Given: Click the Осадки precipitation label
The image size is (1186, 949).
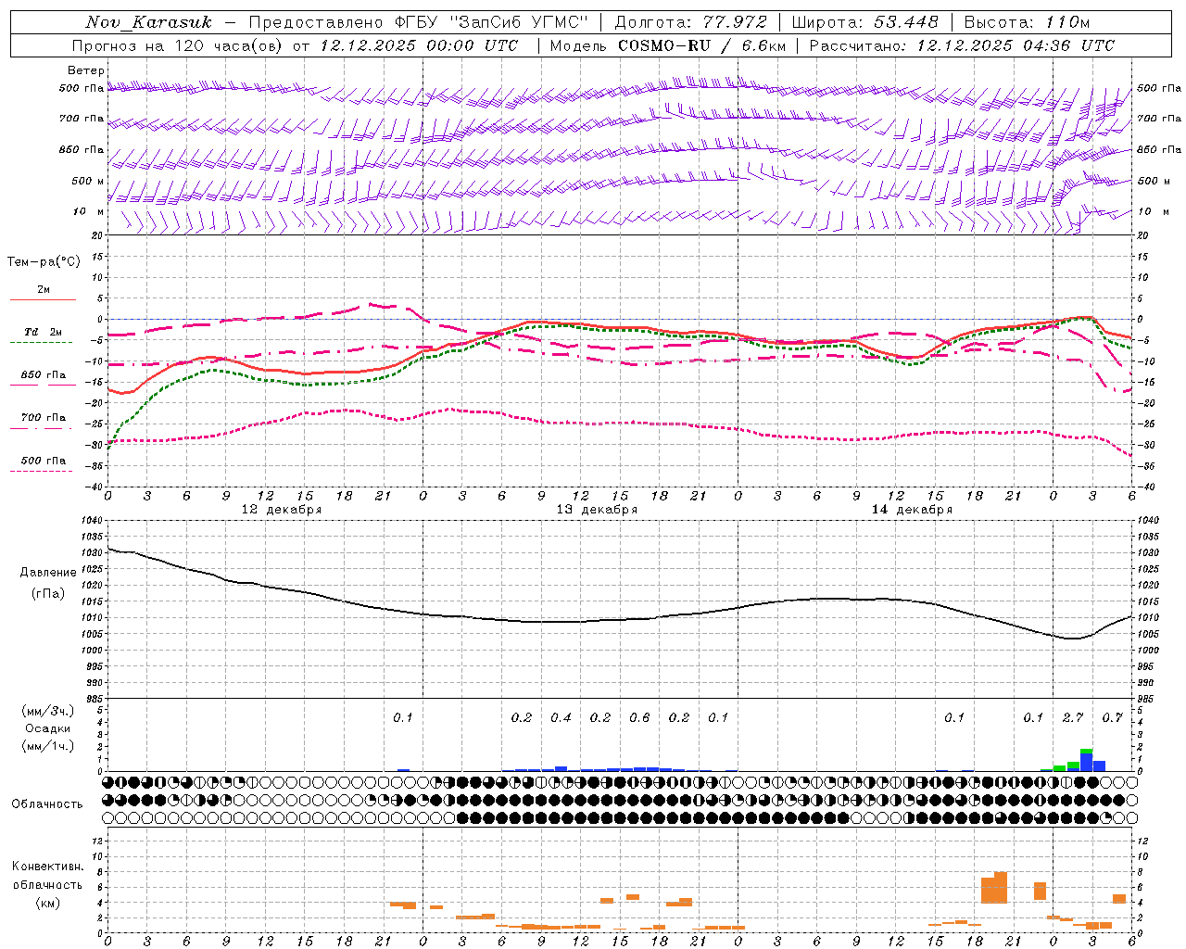Looking at the screenshot, I should (48, 728).
